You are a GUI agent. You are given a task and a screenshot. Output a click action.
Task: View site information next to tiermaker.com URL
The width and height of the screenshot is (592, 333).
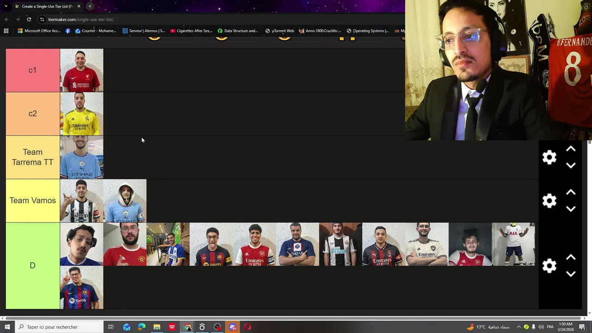click(42, 19)
